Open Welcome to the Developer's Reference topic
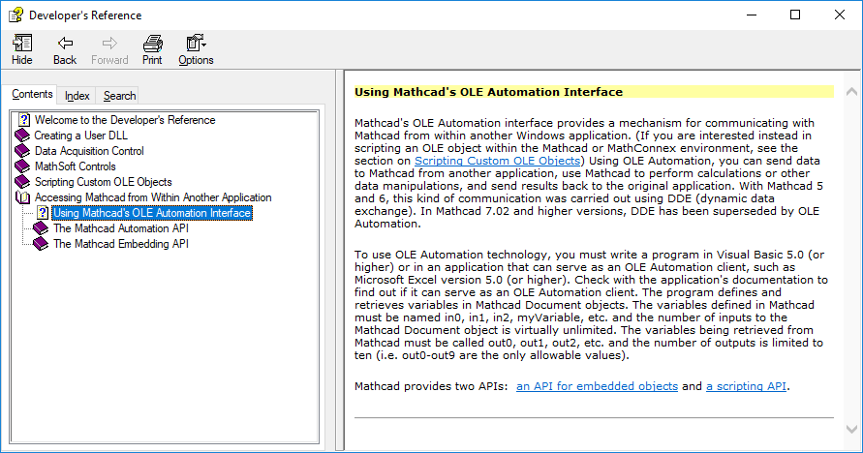863x453 pixels. [125, 120]
